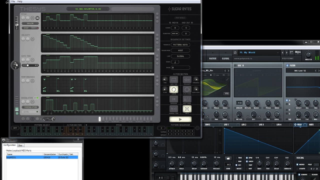Screen dimensions: 320x180
Task: Open the Thesys Tempo note selector
Action: (x=175, y=62)
